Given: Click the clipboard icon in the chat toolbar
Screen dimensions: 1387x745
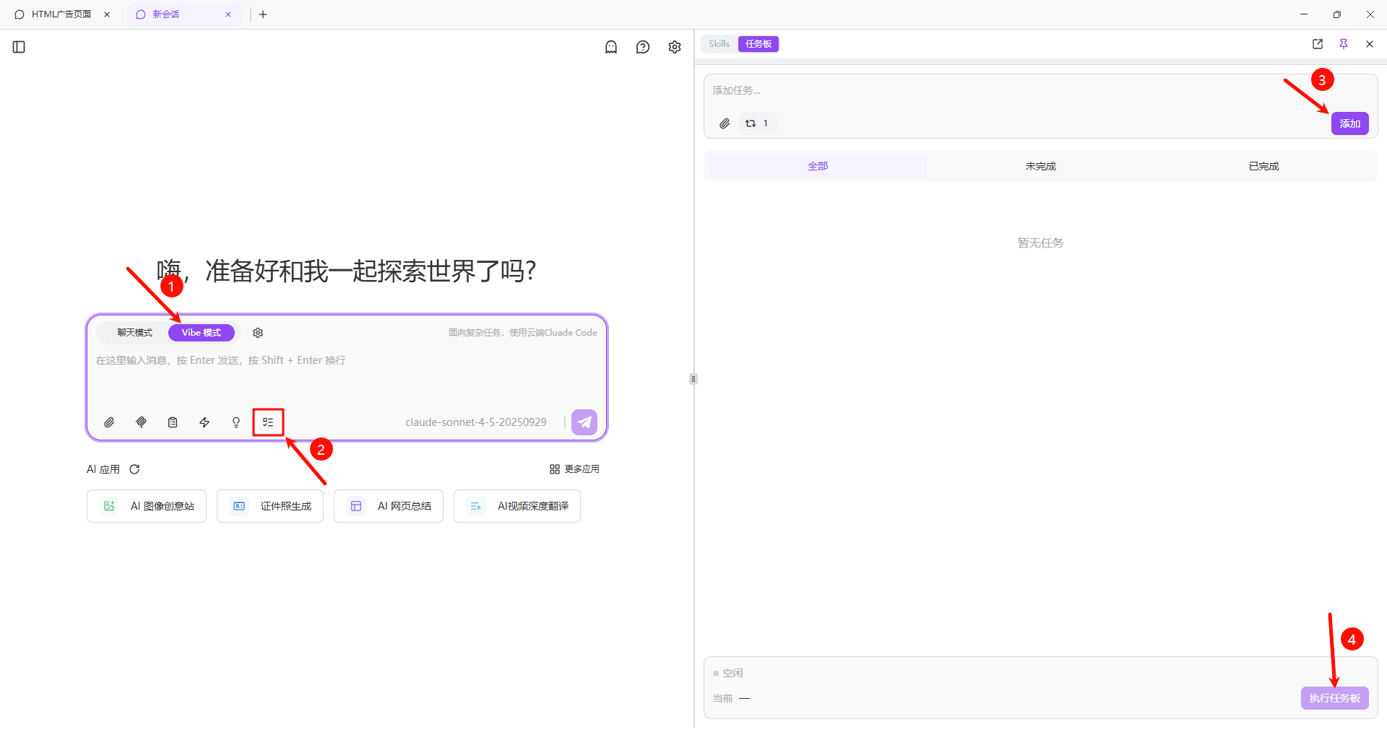Looking at the screenshot, I should pos(173,422).
